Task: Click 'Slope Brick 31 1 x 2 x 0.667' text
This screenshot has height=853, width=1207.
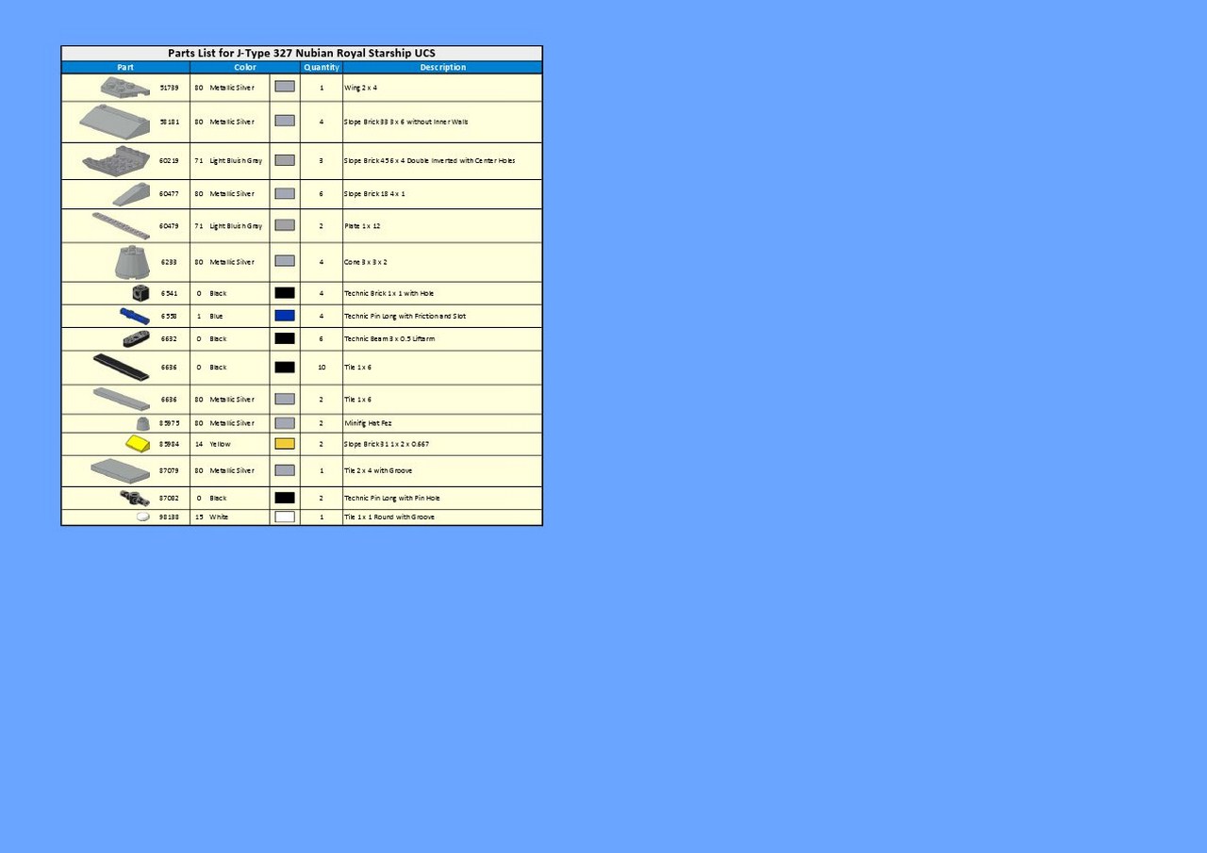Action: click(x=387, y=443)
